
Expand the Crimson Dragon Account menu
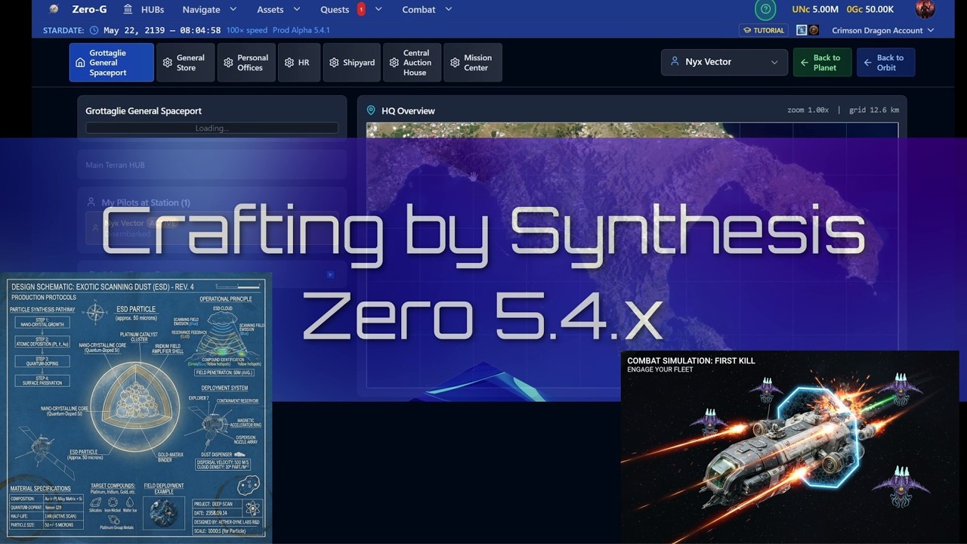click(x=882, y=30)
